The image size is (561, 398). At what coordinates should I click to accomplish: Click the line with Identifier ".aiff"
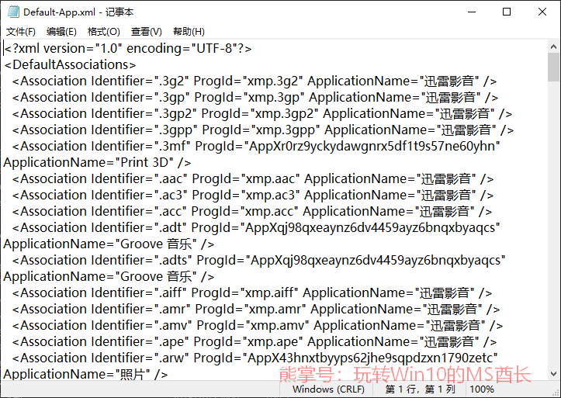click(x=252, y=292)
